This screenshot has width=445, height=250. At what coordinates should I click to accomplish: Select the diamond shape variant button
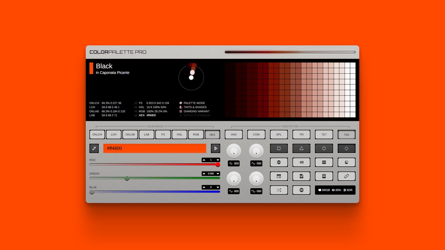[x=346, y=149]
